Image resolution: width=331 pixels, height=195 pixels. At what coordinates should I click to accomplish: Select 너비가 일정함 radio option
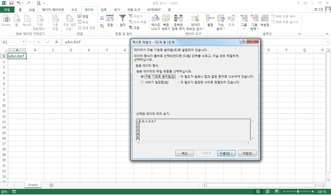pyautogui.click(x=142, y=82)
